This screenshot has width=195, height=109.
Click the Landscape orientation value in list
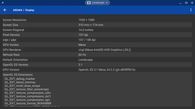coord(86,60)
